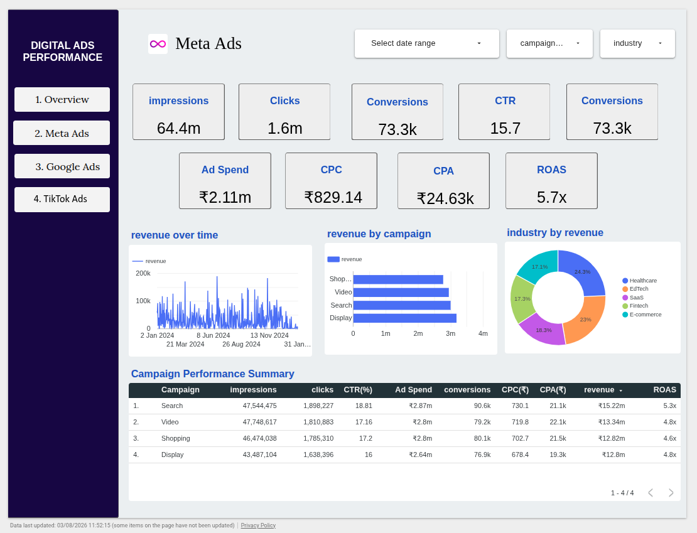Go to next table page arrow
This screenshot has width=697, height=533.
(671, 493)
